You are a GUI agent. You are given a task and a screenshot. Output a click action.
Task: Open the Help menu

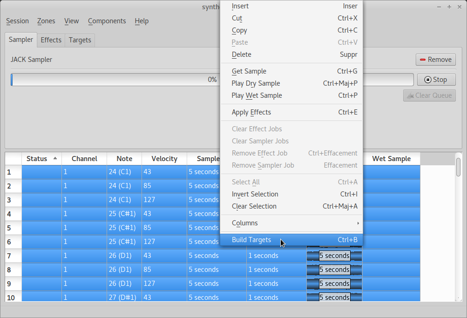(x=142, y=21)
